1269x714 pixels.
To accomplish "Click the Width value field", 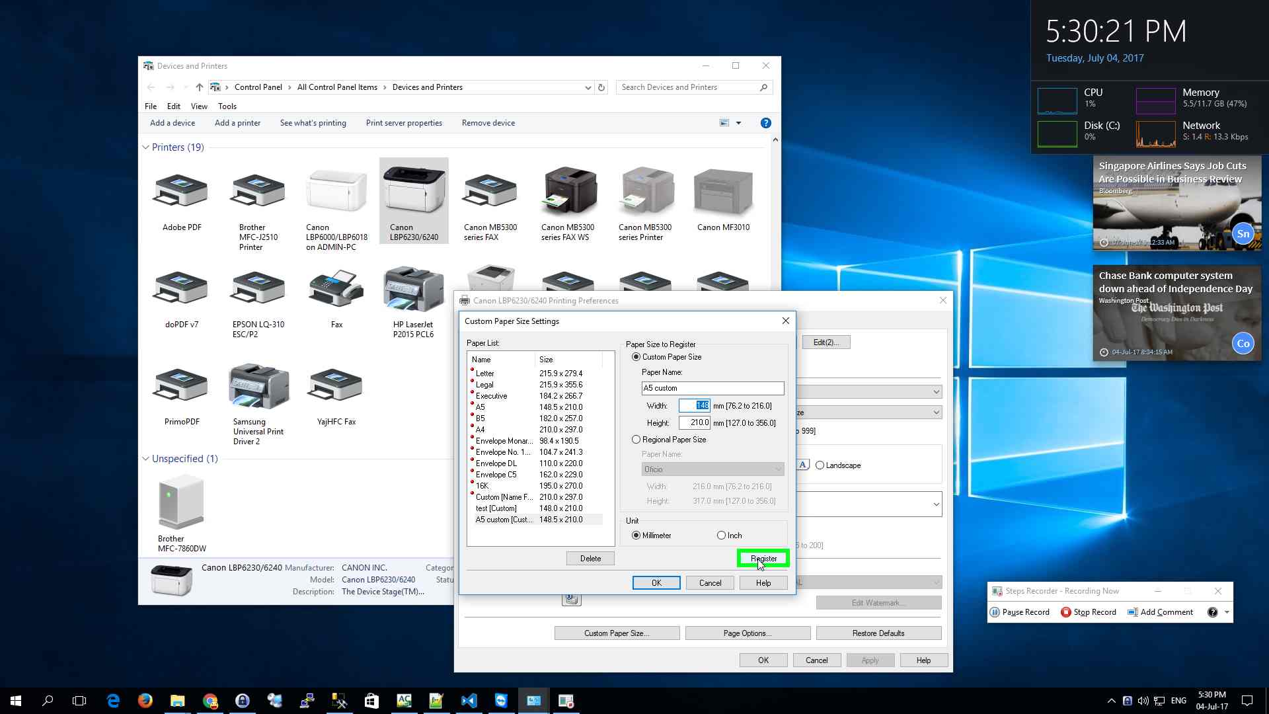I will pyautogui.click(x=695, y=405).
